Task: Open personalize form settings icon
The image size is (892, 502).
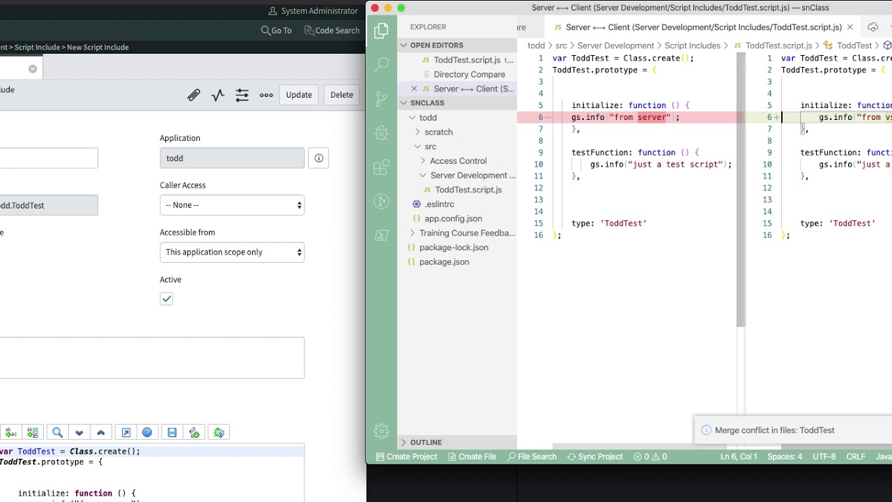Action: click(x=242, y=95)
